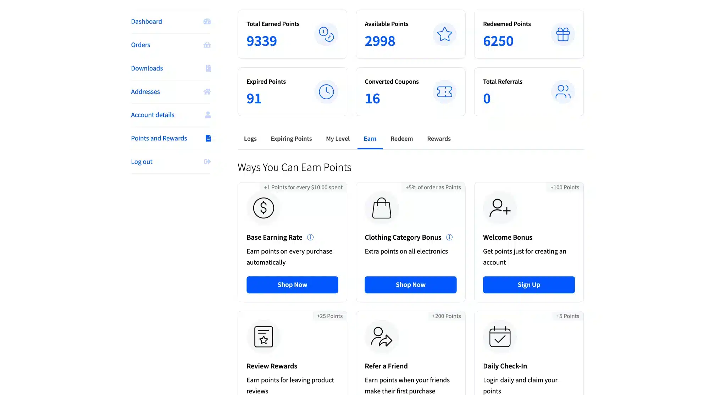
Task: Click the +5 Points badge
Action: pos(567,316)
